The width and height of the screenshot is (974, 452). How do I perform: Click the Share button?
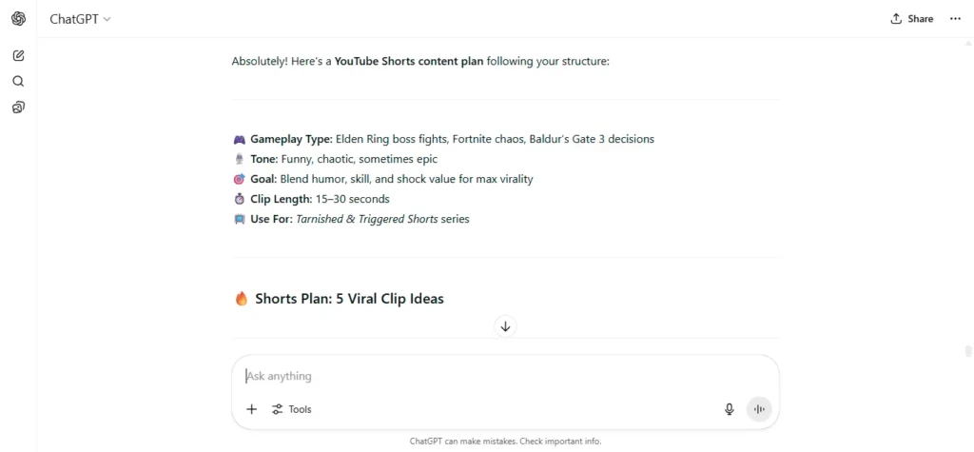pos(912,19)
